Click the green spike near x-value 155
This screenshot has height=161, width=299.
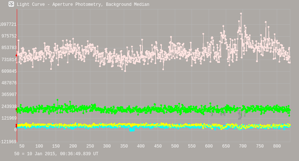coord(57,100)
